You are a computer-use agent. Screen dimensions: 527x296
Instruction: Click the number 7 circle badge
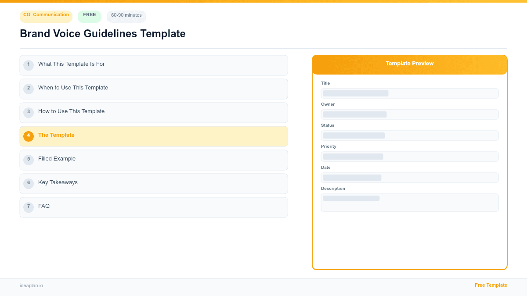click(x=29, y=207)
